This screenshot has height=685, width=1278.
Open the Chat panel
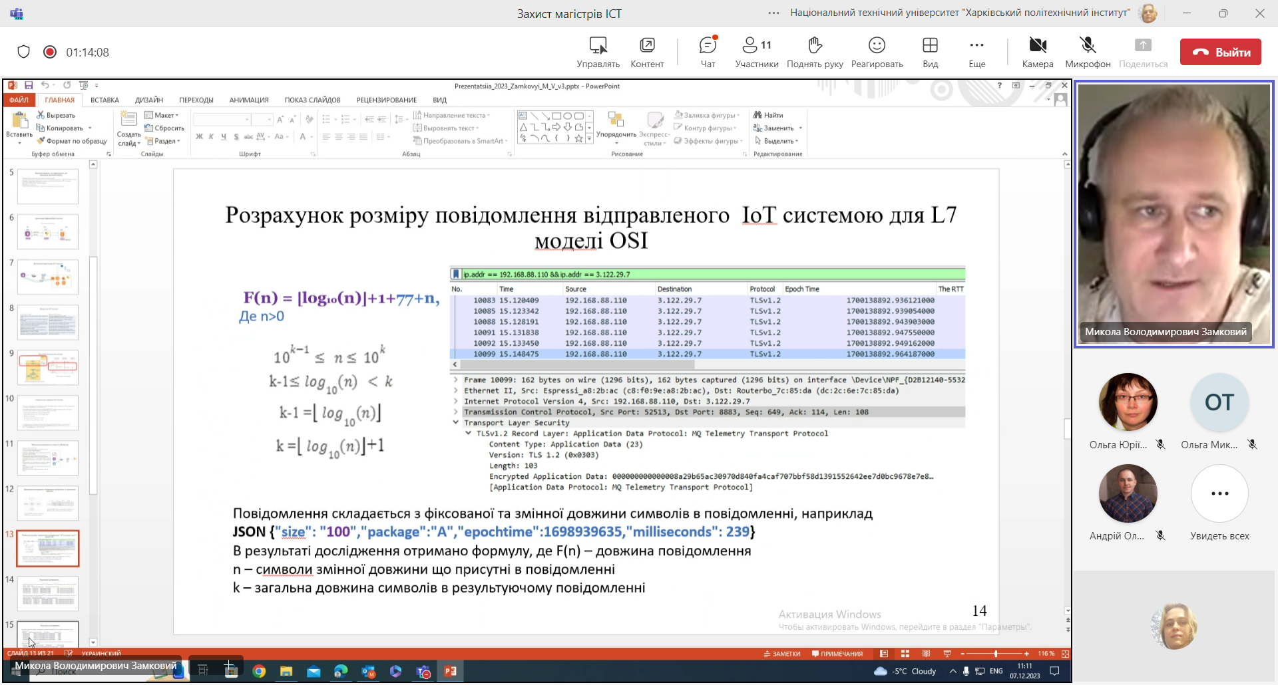coord(708,52)
